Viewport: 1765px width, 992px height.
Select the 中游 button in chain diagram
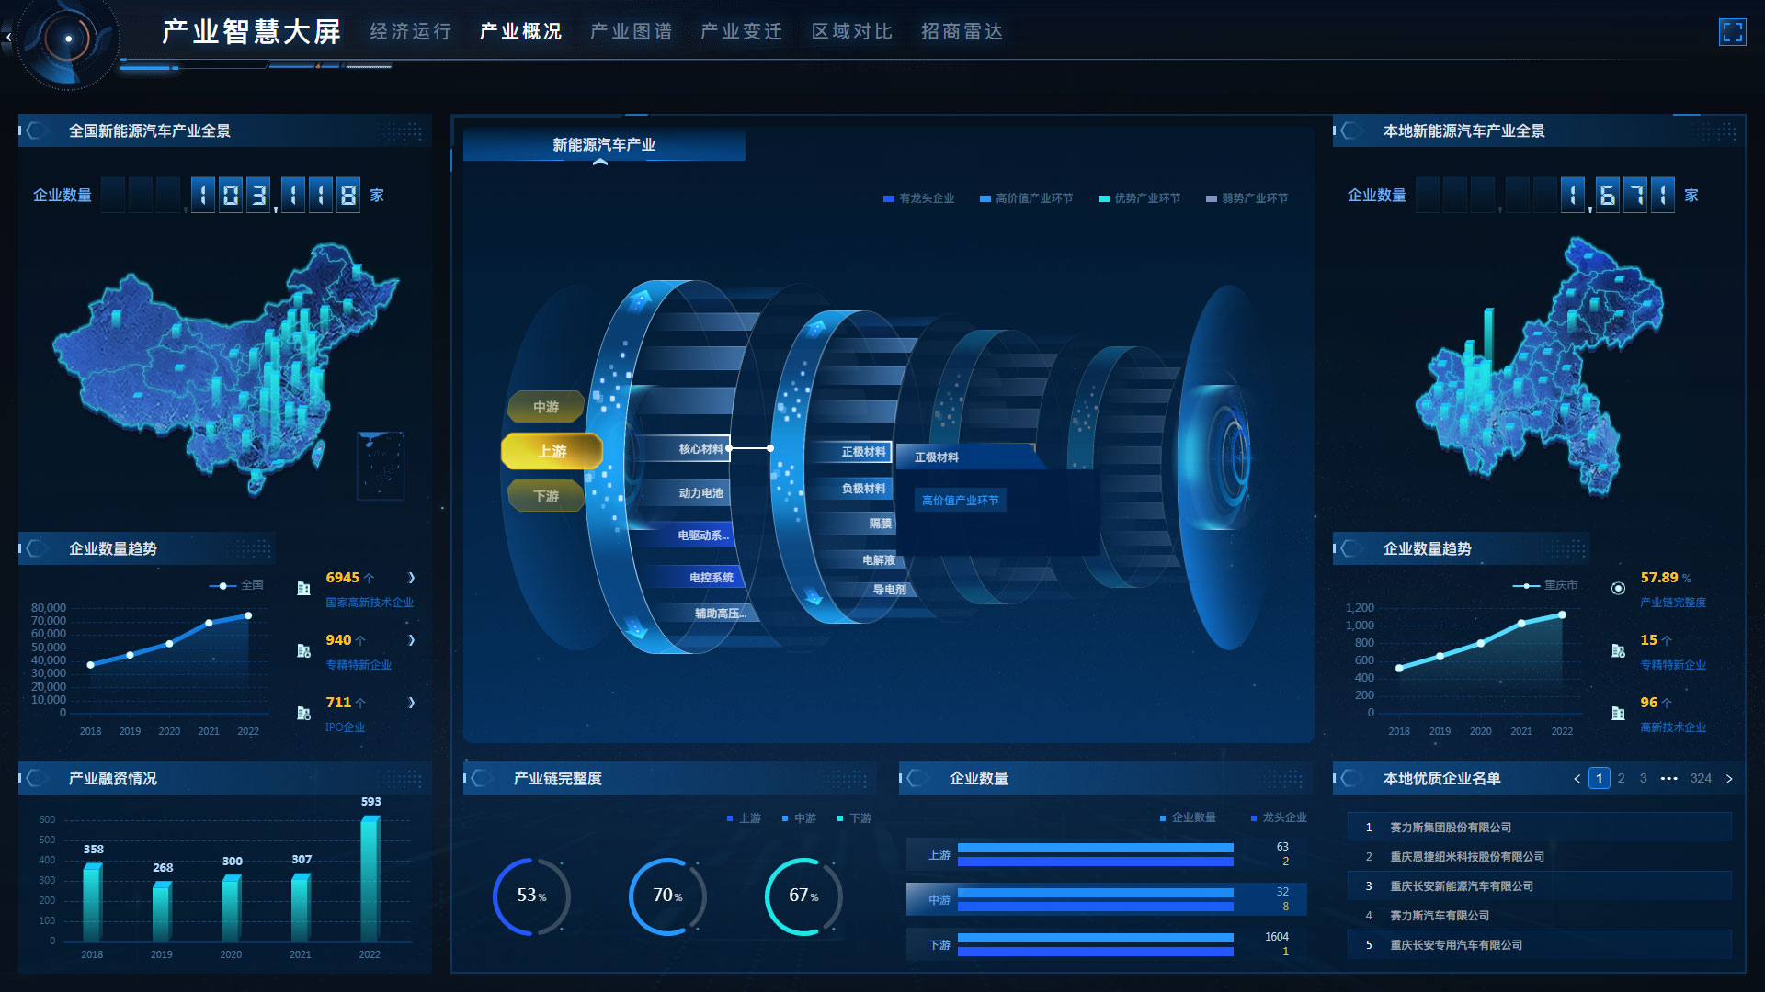[x=545, y=407]
